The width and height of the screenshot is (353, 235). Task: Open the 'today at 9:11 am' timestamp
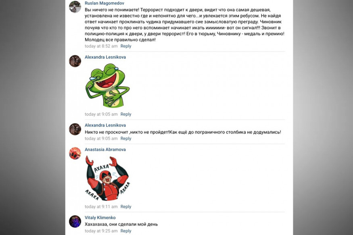point(101,207)
